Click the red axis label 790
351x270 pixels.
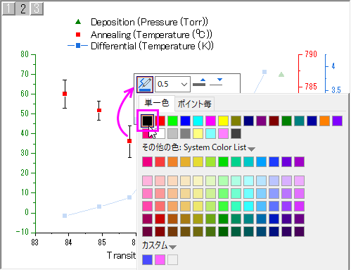click(x=311, y=54)
